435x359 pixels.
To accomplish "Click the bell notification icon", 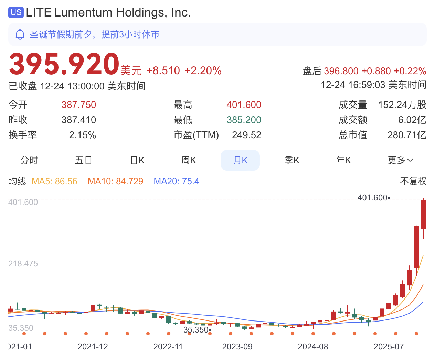I will 20,34.
